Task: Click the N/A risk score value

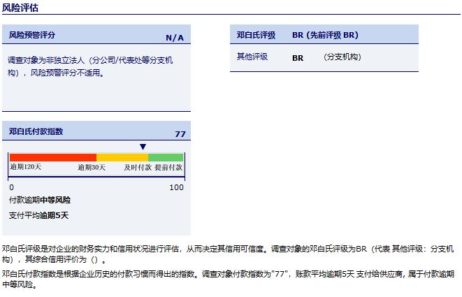Action: pyautogui.click(x=175, y=38)
